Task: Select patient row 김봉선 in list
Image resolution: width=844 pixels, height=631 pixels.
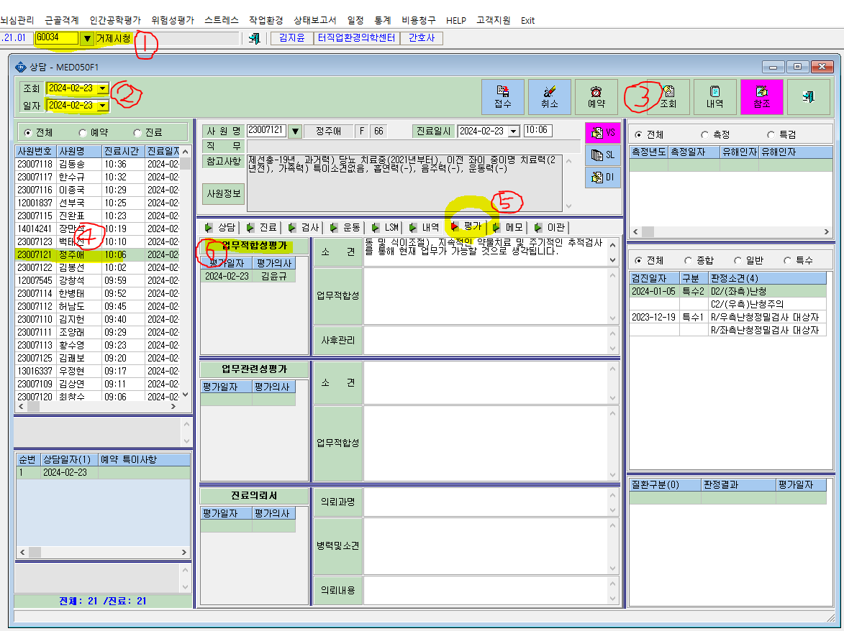Action: tap(101, 267)
